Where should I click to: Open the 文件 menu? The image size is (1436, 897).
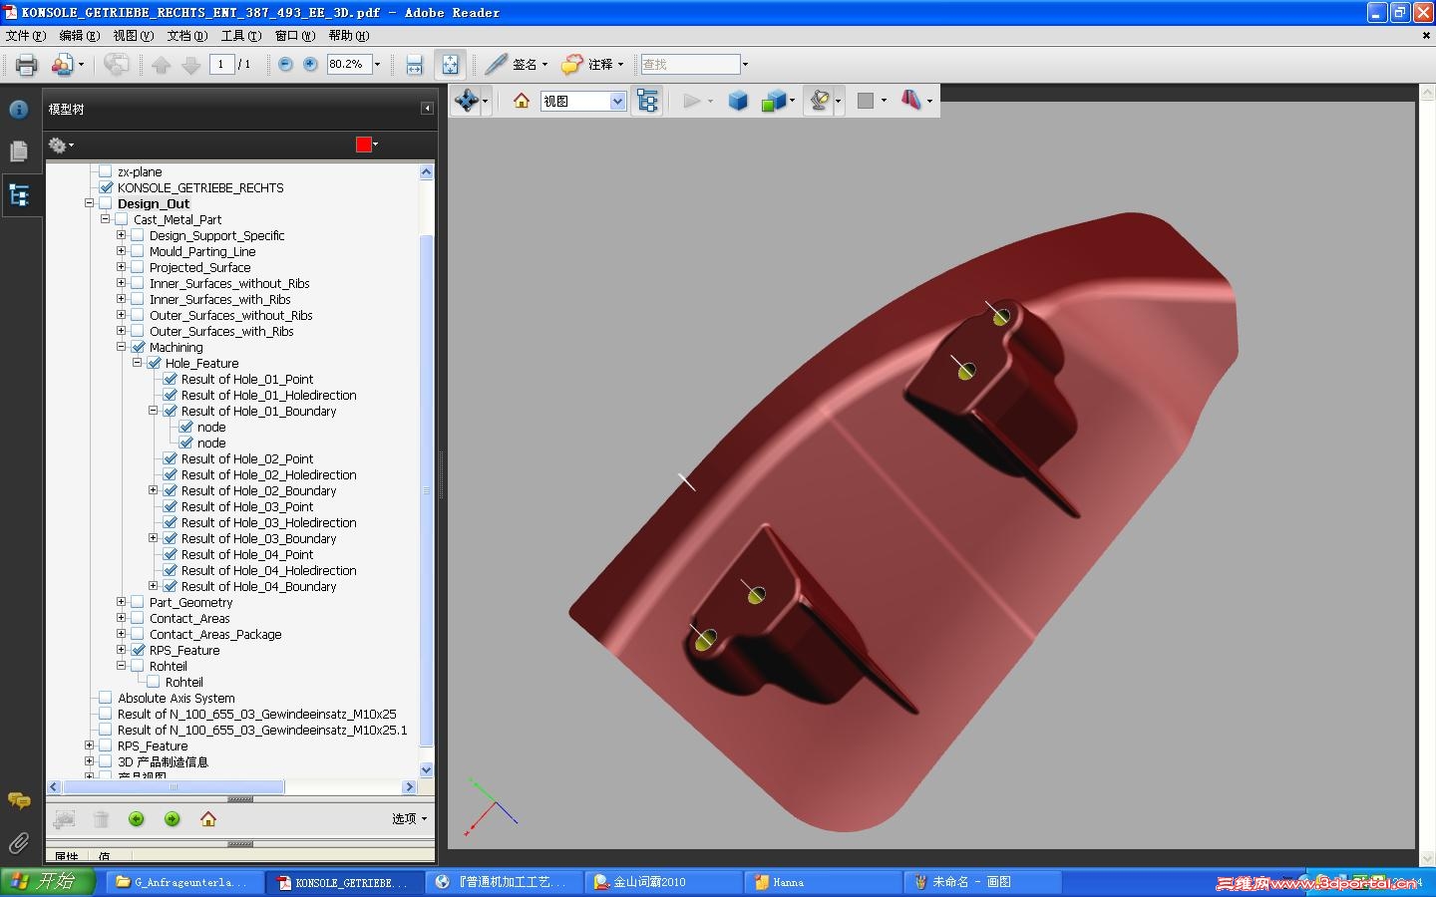(26, 36)
